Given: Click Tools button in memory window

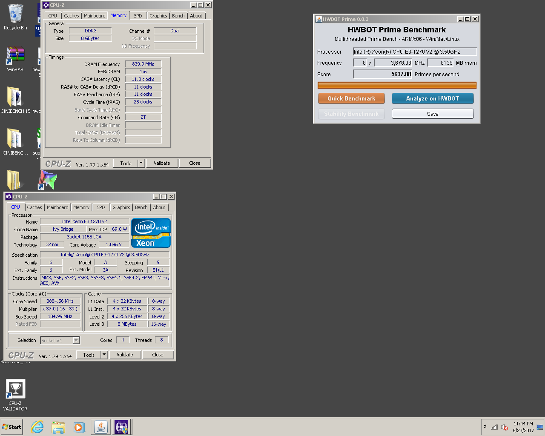Looking at the screenshot, I should point(126,163).
